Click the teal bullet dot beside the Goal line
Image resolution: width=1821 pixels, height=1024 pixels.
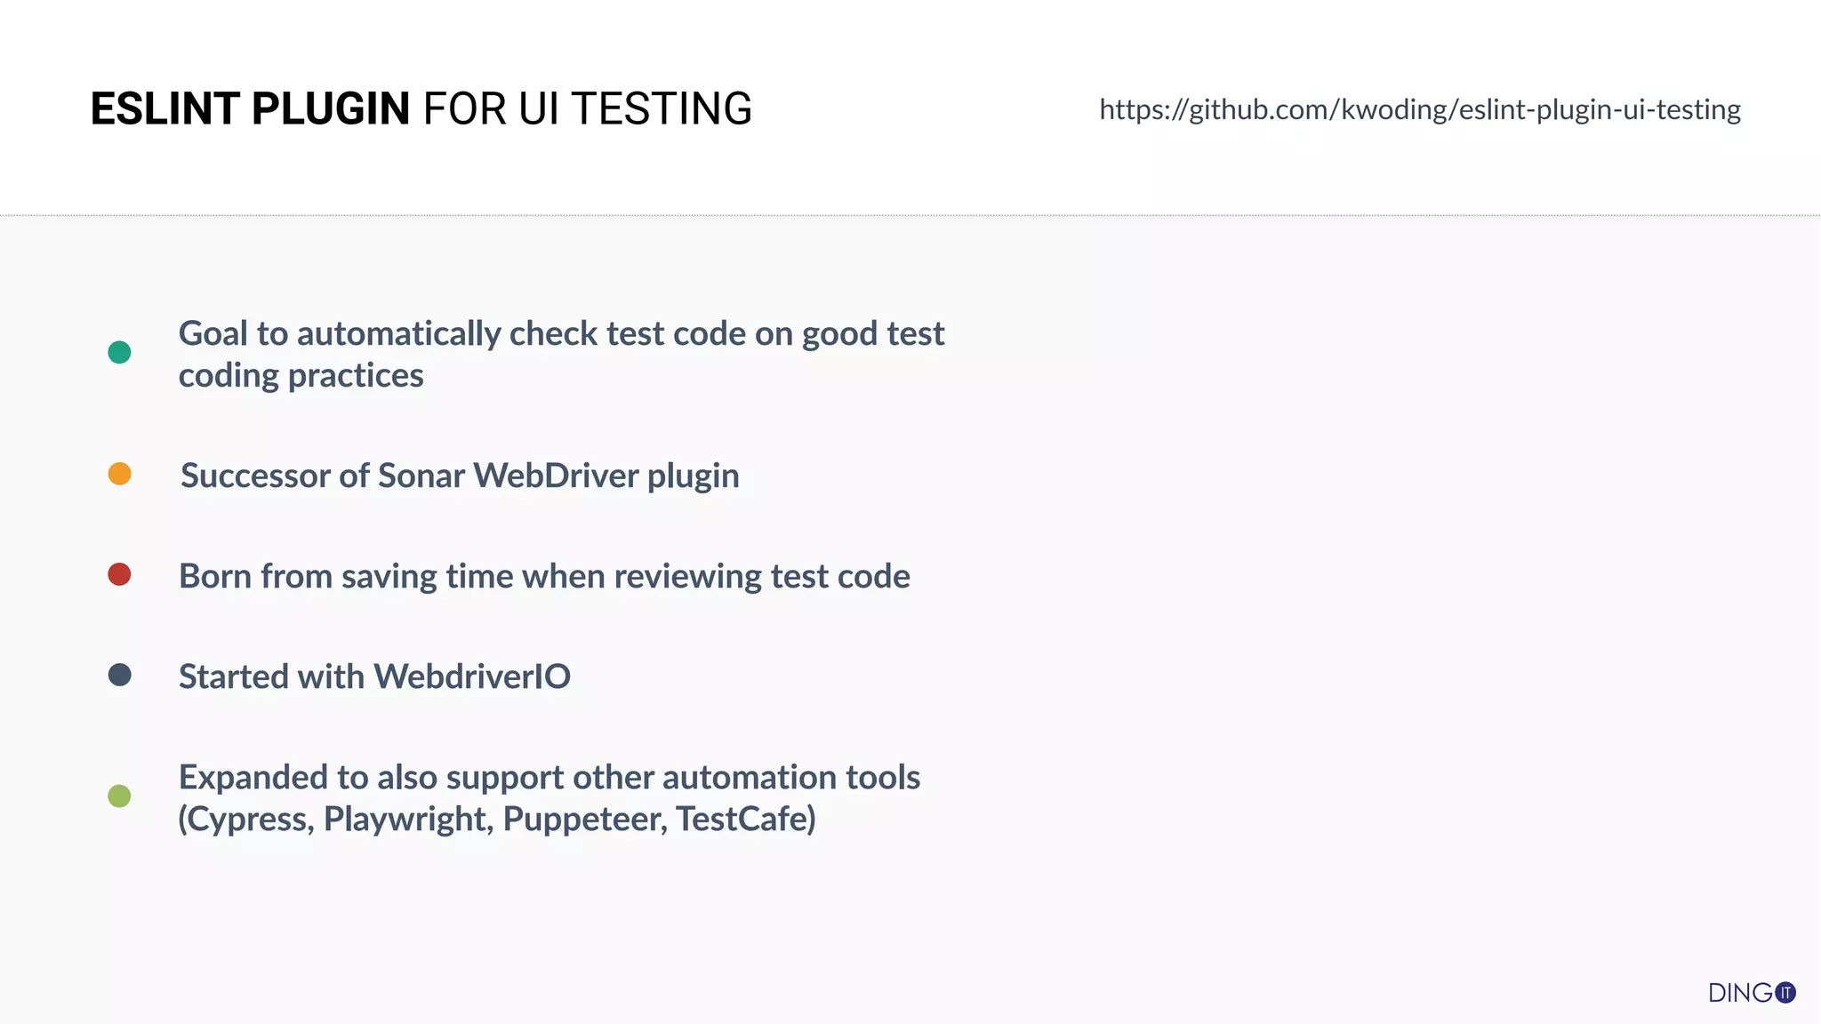pos(119,353)
